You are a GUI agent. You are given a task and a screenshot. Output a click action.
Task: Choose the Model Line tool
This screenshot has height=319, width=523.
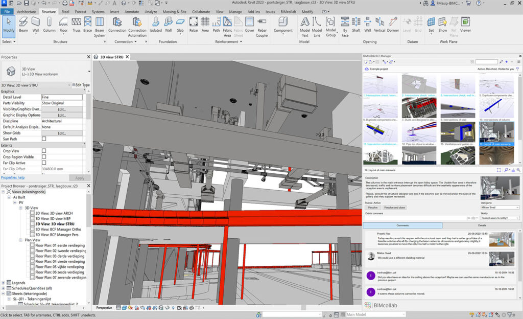pyautogui.click(x=317, y=27)
